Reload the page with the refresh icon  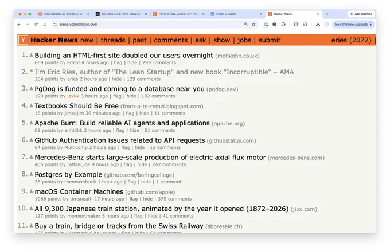click(36, 24)
